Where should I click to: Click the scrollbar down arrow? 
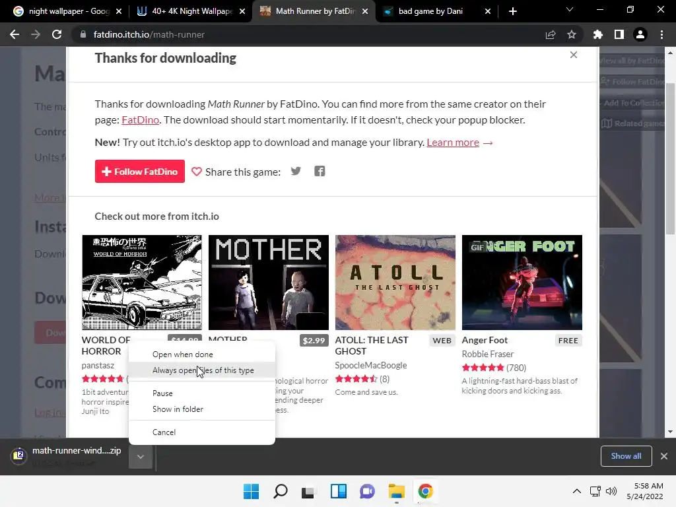tap(670, 432)
